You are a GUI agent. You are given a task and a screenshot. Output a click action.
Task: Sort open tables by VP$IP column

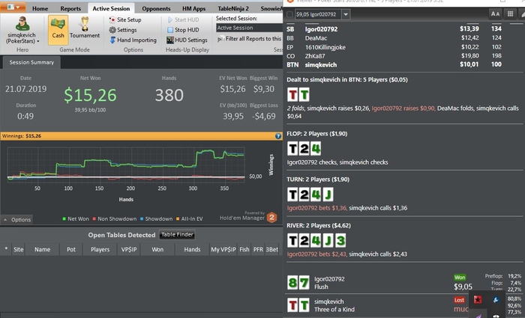(x=129, y=249)
